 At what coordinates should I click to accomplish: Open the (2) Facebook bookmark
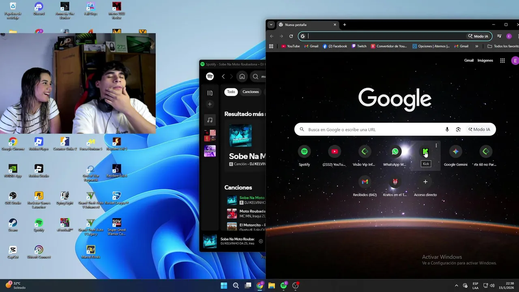pos(335,46)
